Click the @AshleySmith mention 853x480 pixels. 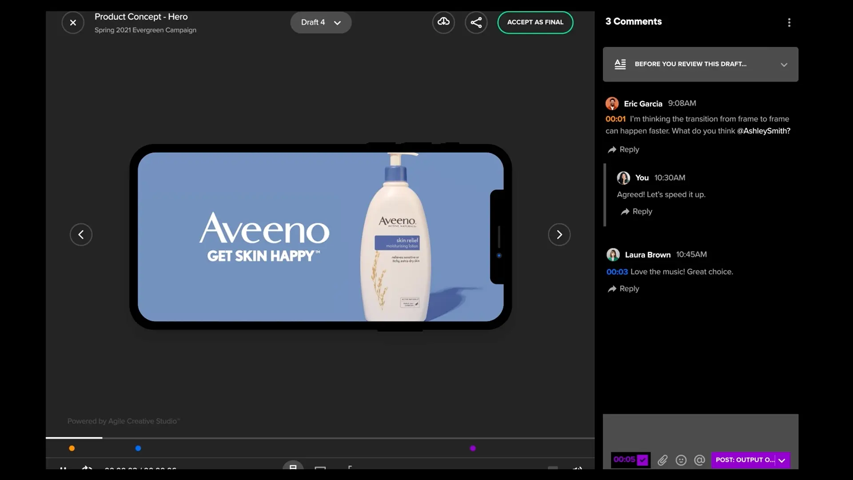[763, 131]
